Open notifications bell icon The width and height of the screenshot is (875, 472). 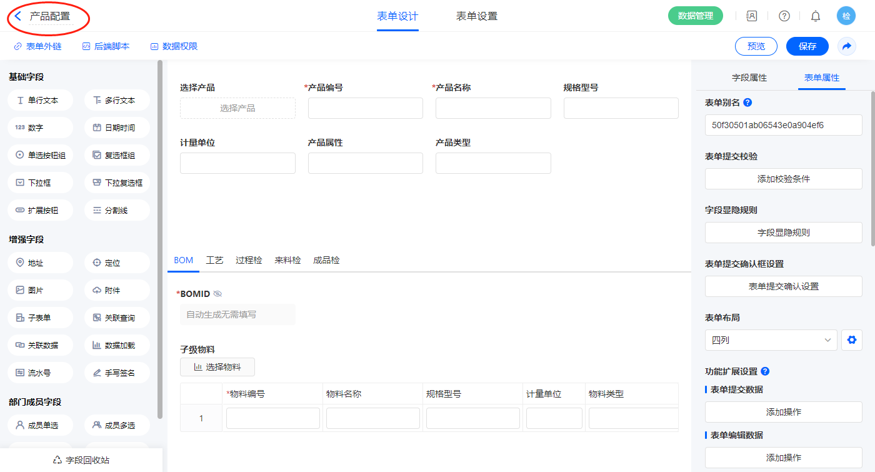point(815,16)
